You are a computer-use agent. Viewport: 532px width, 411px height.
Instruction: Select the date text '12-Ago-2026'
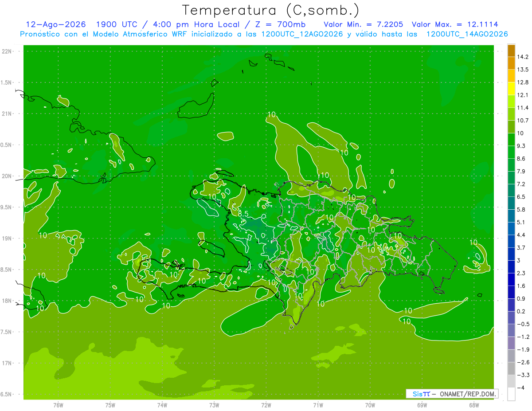[x=56, y=24]
